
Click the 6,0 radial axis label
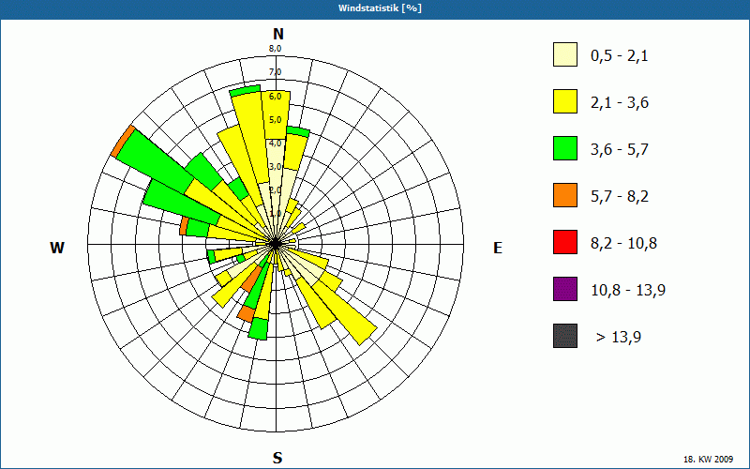click(276, 97)
